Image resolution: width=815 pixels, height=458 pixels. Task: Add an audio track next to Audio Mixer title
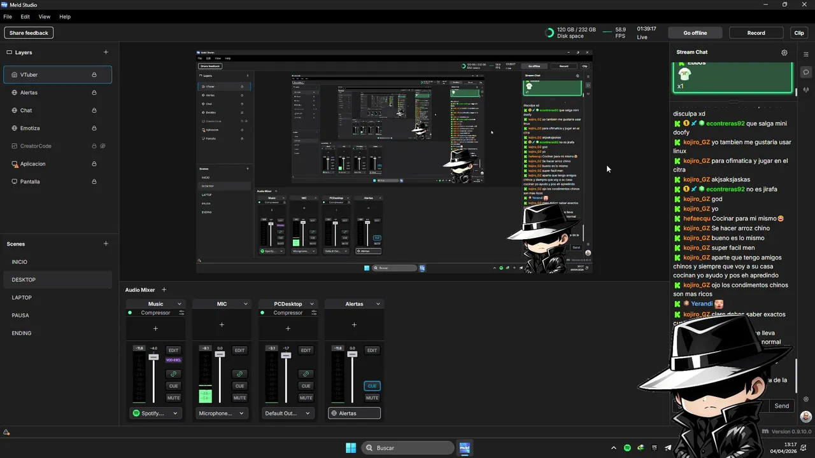pos(164,289)
